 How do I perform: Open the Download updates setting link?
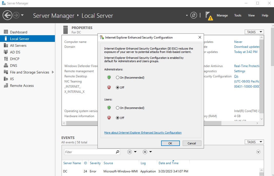247,47
